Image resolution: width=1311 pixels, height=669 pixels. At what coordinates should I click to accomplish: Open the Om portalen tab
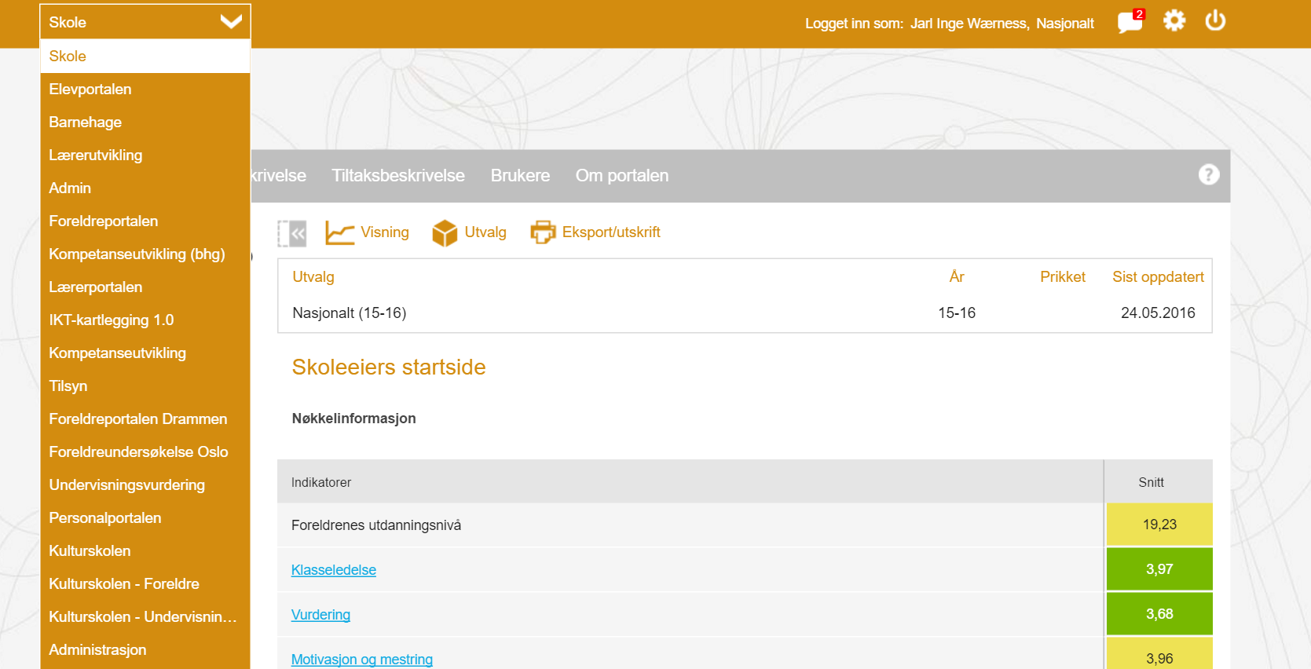tap(622, 175)
